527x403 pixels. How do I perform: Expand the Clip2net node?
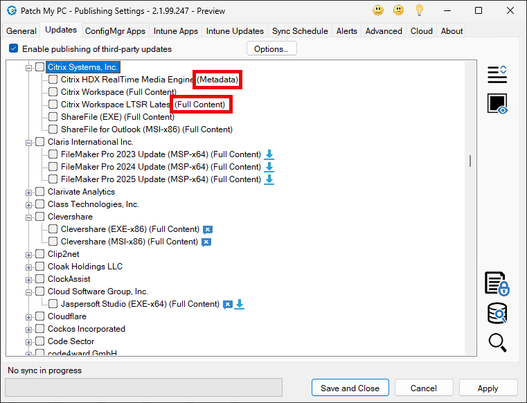[28, 255]
